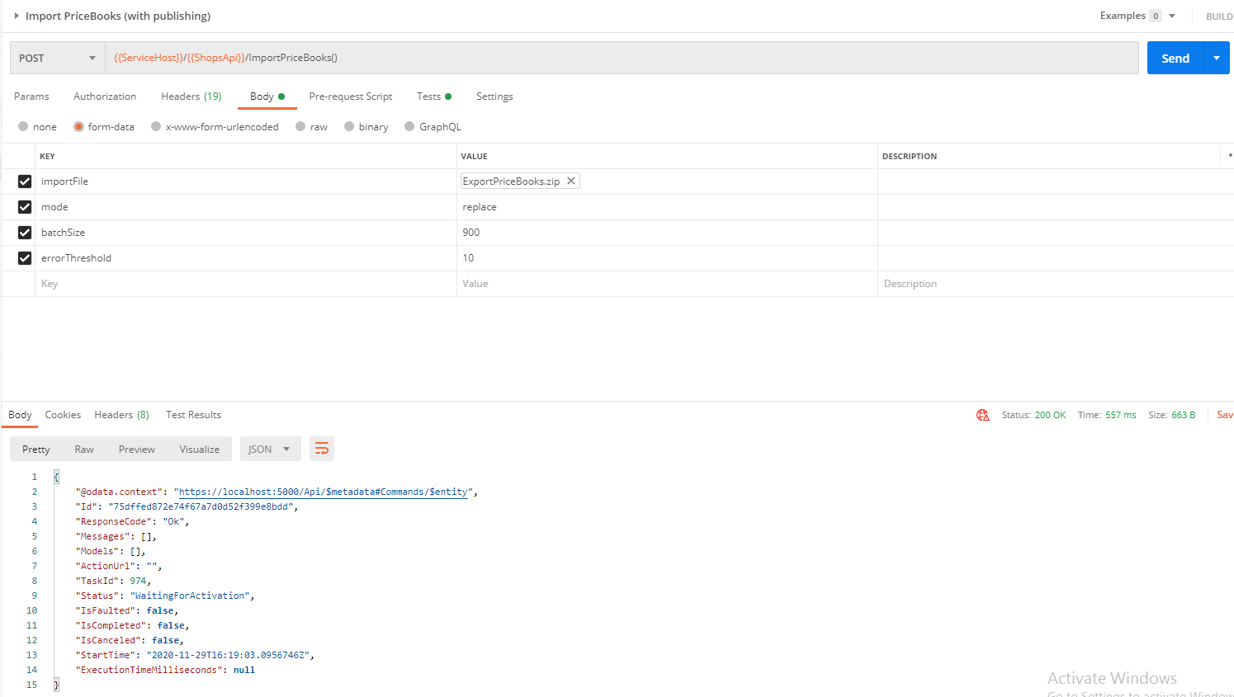This screenshot has width=1234, height=697.
Task: Uncheck the importFile row checkbox
Action: click(x=25, y=181)
